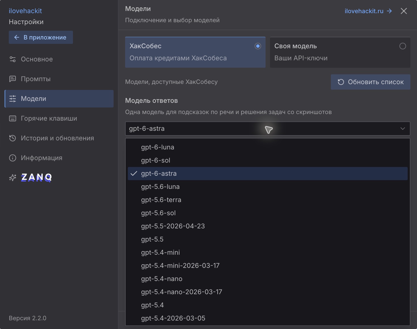Open the Основное settings section
This screenshot has width=417, height=329.
tap(59, 59)
